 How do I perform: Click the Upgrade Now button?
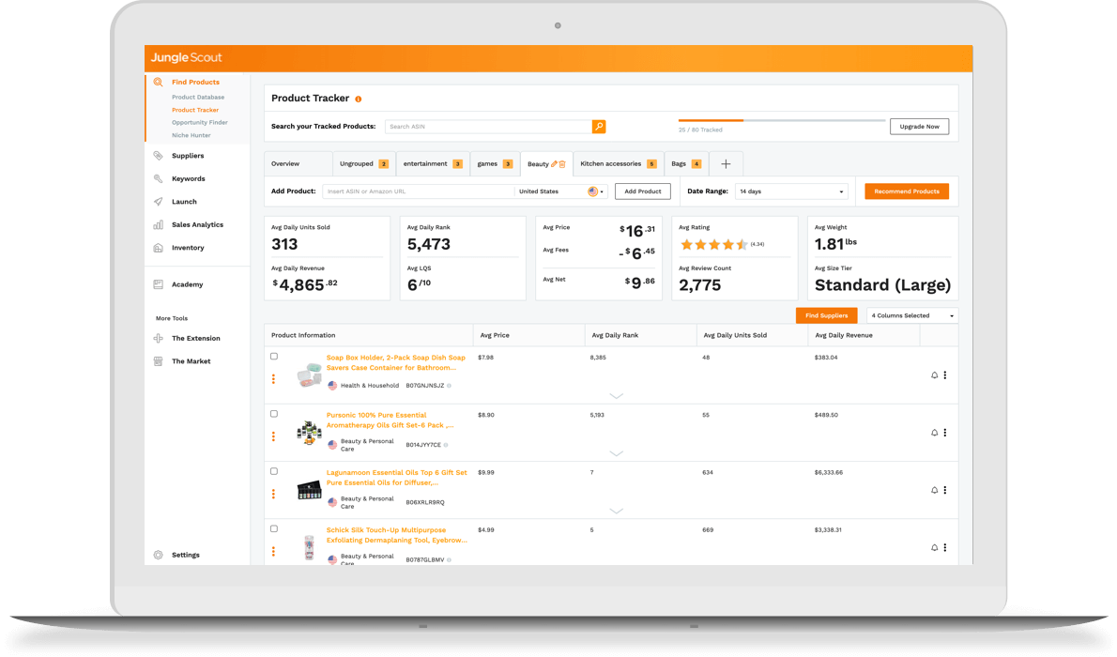[919, 127]
